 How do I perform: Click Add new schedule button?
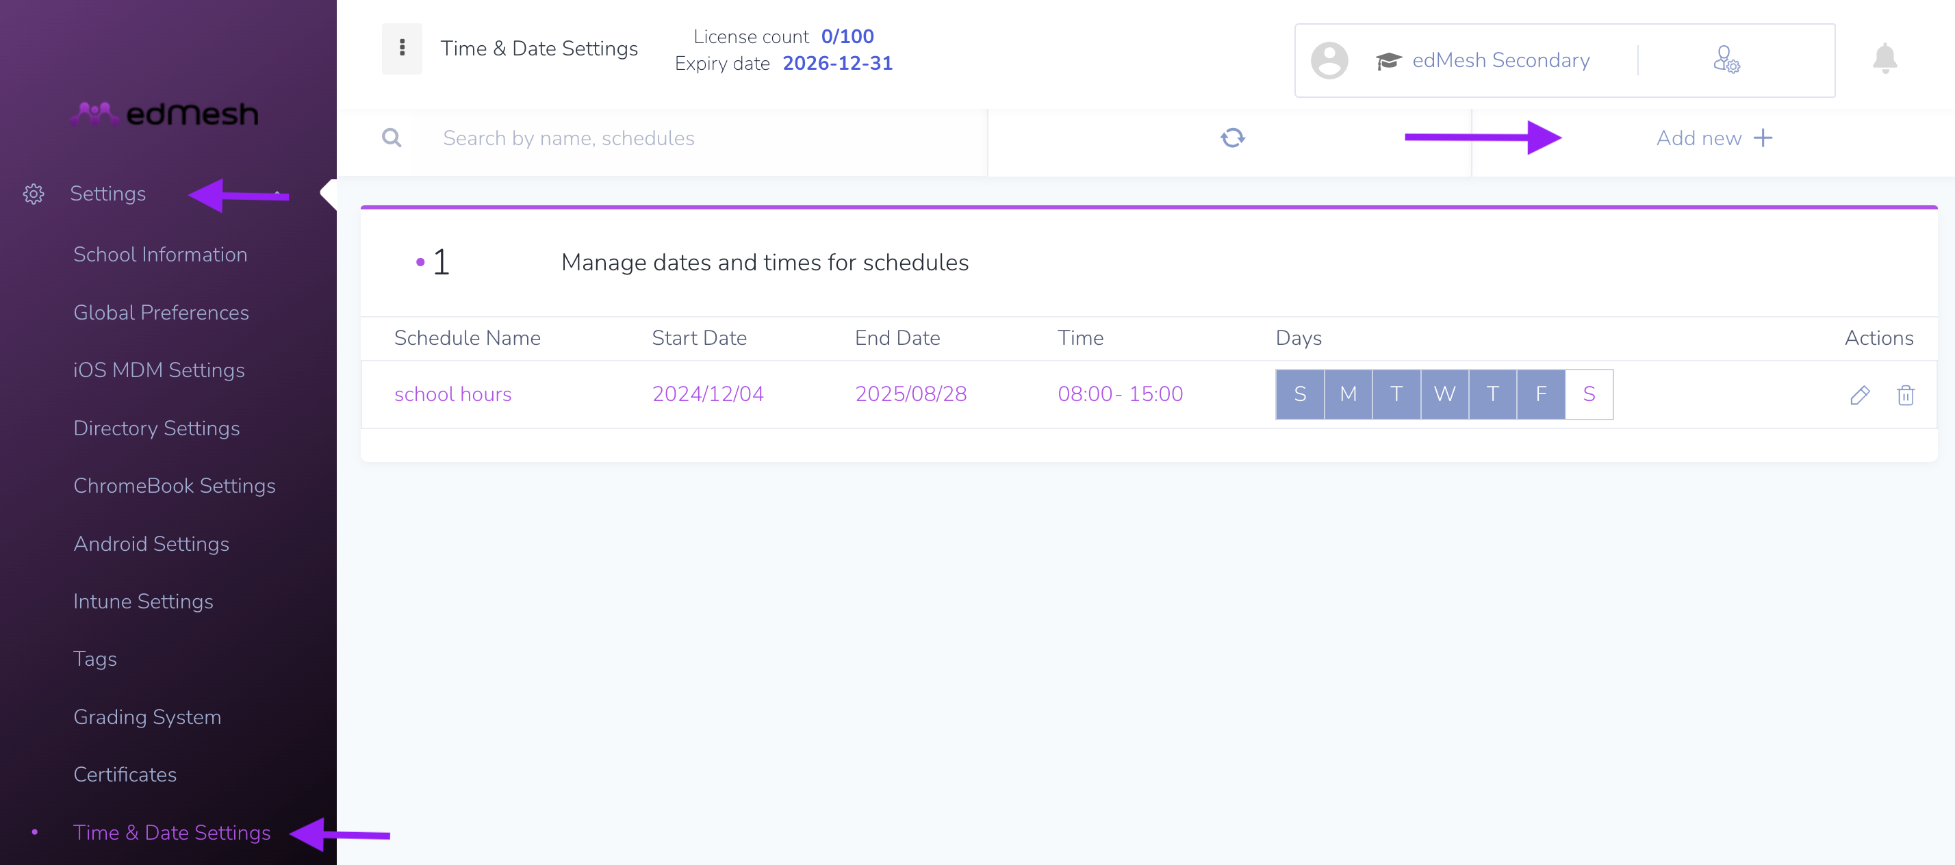pos(1713,138)
